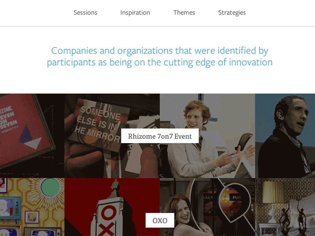This screenshot has width=315, height=236.
Task: Click the Rhizome 7on7 Event label
Action: tap(160, 136)
